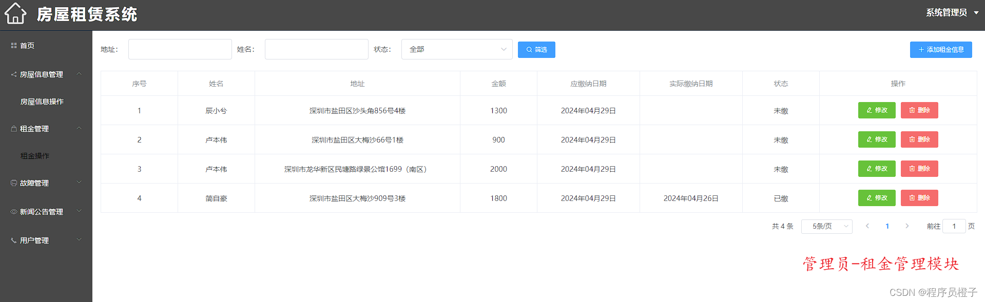Select 租金操作 submenu item

point(35,156)
